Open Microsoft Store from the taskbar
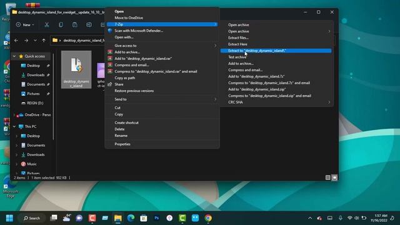Screen dimensions: 400x225 pos(144,218)
